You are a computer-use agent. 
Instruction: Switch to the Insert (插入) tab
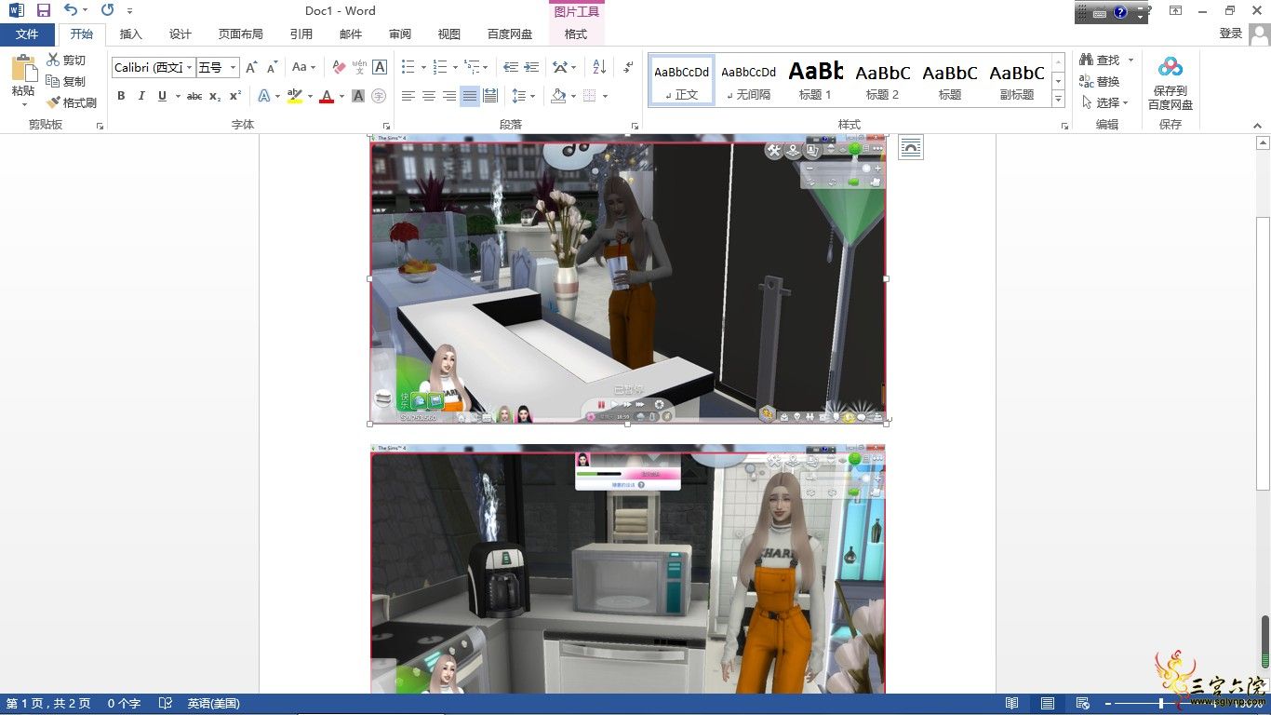point(131,34)
